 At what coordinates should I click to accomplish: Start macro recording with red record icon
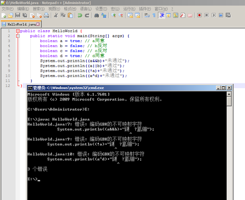(199, 15)
